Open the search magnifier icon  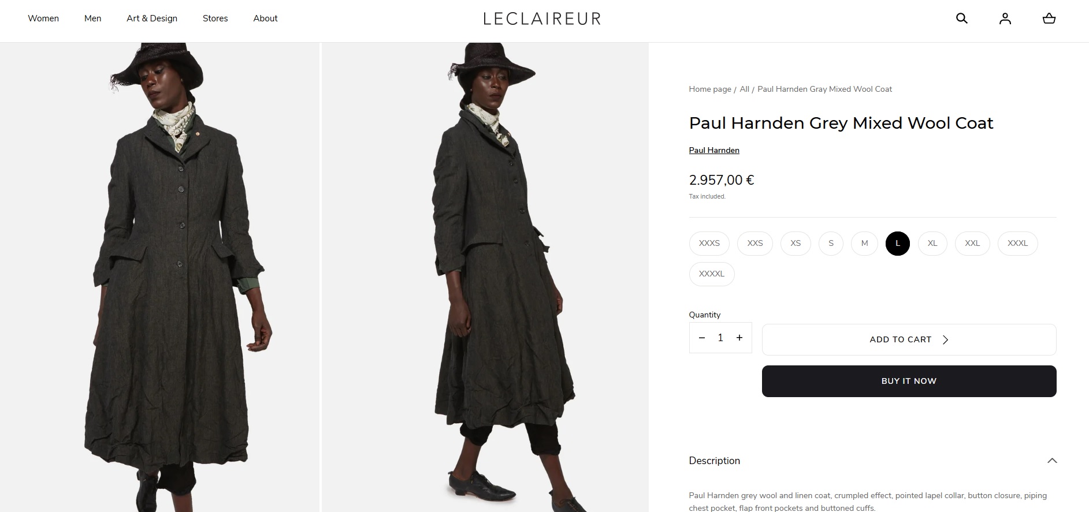[x=961, y=18]
